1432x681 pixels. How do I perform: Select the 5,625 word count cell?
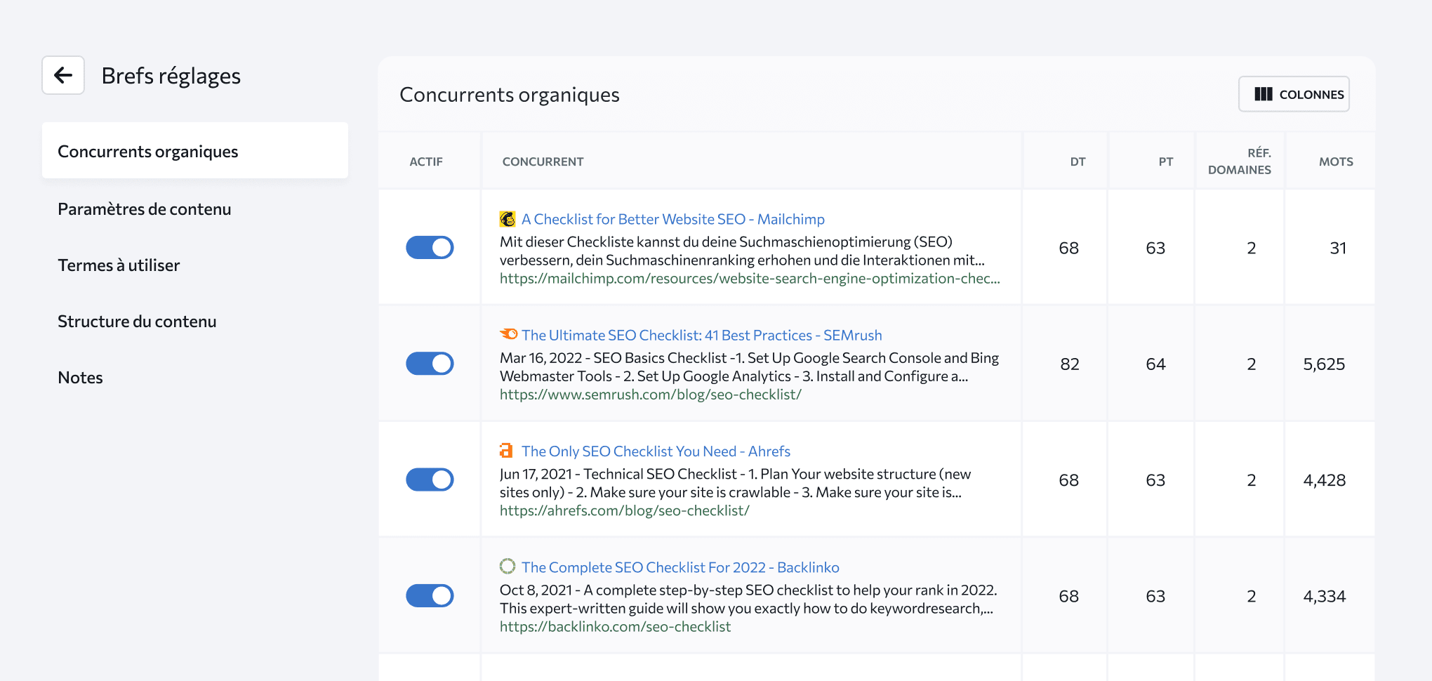click(1324, 364)
